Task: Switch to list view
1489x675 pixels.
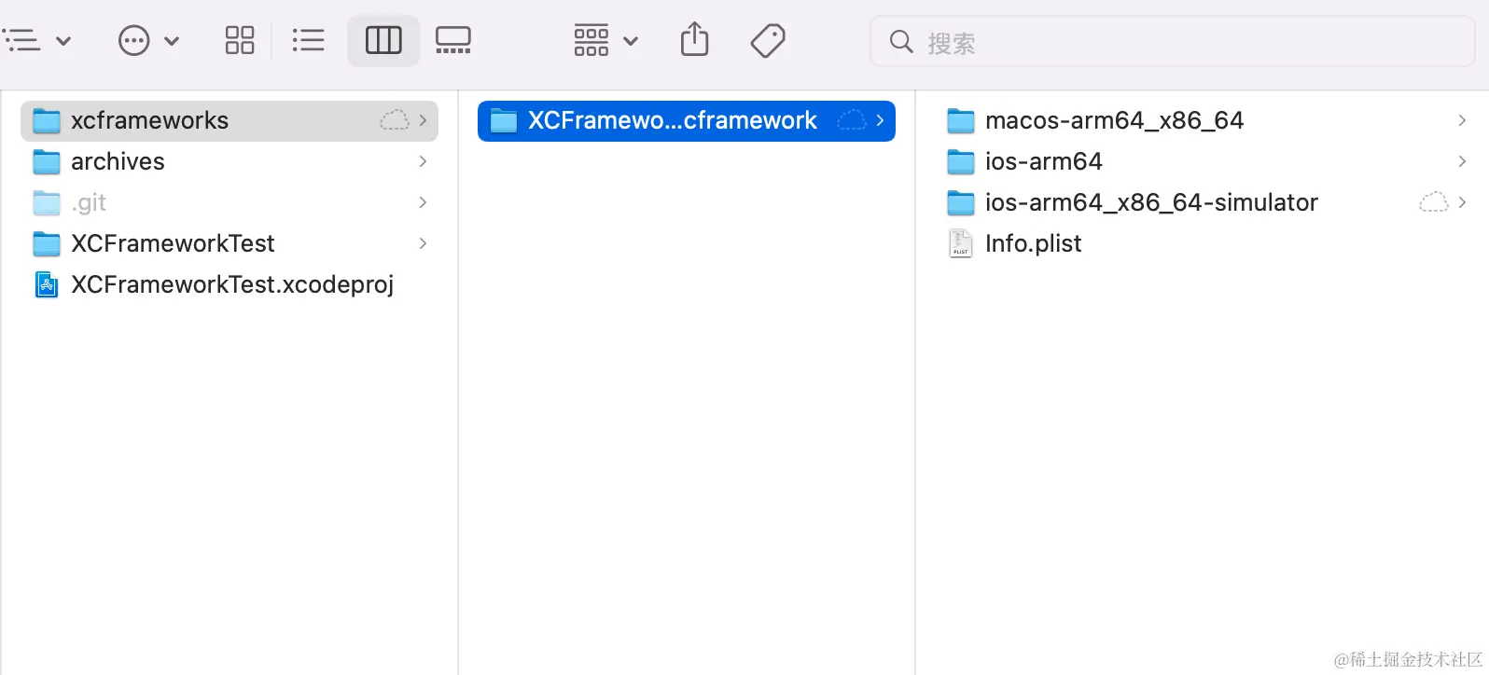Action: pos(308,40)
